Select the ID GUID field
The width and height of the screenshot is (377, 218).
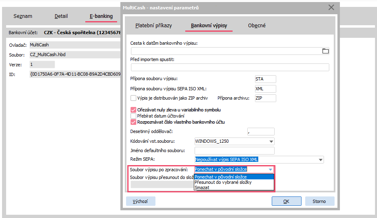(75, 74)
